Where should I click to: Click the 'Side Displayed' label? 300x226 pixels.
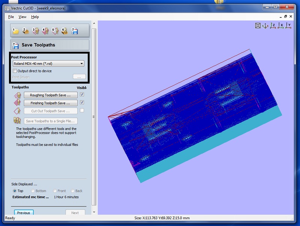(x=24, y=184)
